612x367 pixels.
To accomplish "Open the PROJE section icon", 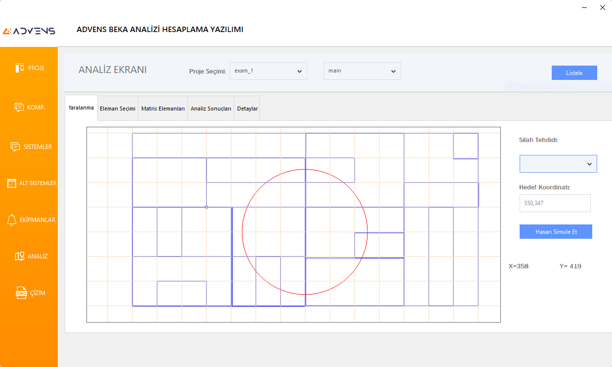I will [x=20, y=68].
